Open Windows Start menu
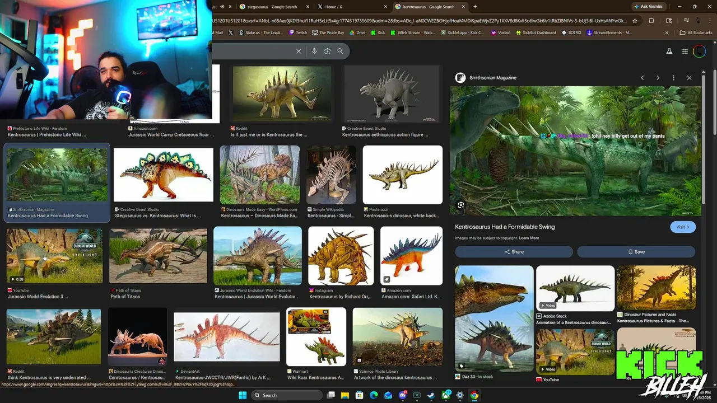 click(x=243, y=395)
